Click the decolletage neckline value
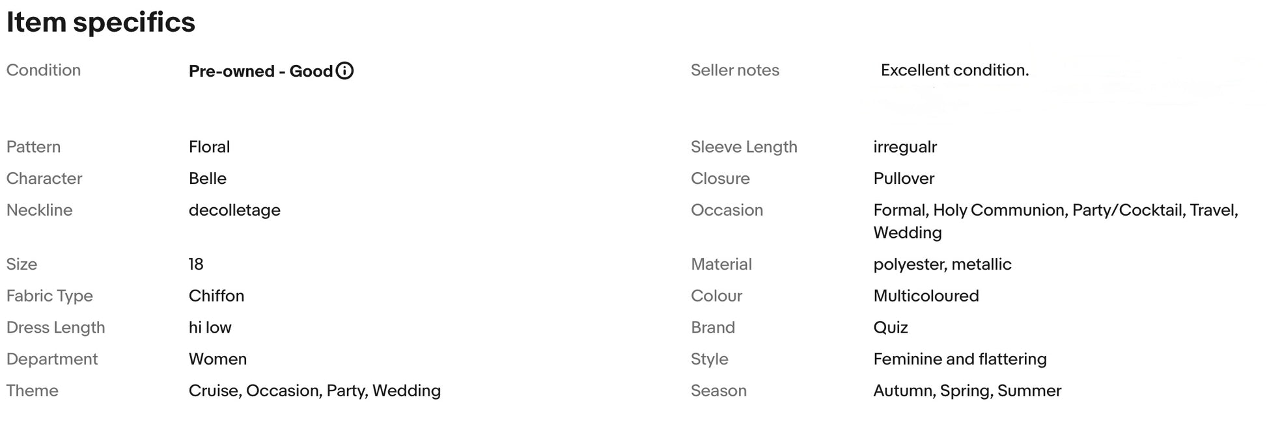This screenshot has width=1267, height=421. [x=234, y=210]
